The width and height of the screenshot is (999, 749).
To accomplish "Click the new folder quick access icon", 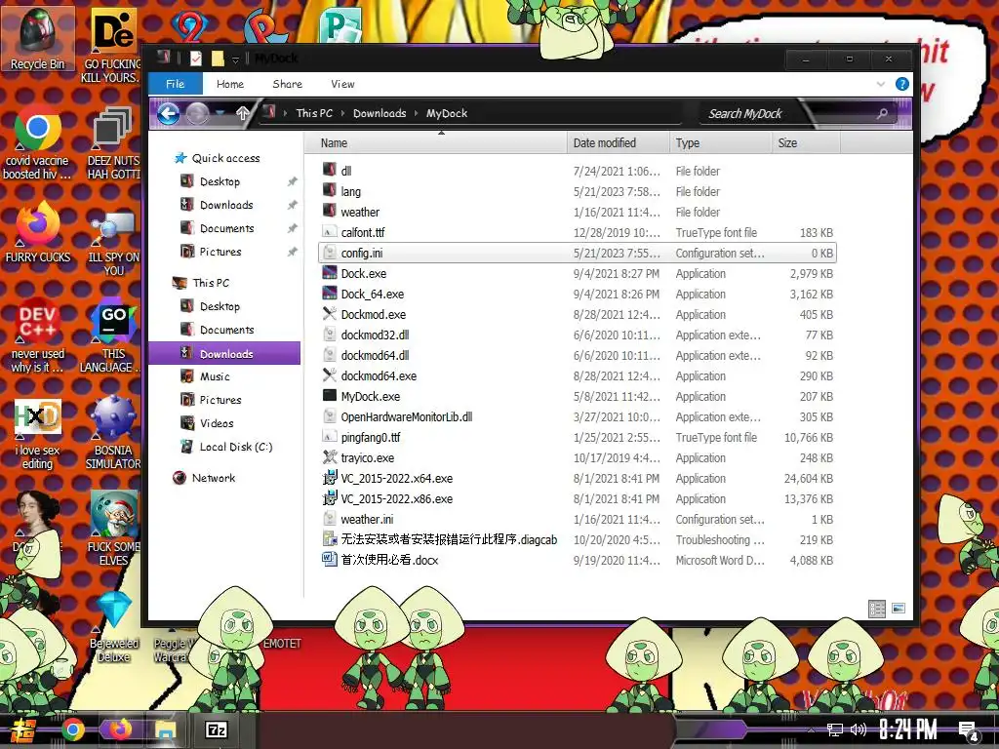I will click(x=218, y=59).
